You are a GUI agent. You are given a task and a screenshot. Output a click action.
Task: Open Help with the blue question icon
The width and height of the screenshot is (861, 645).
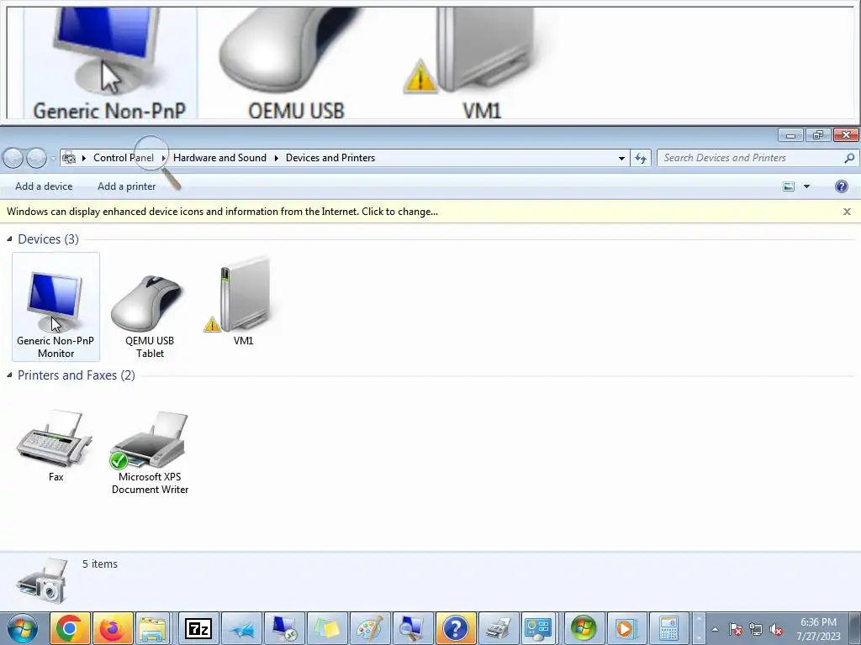841,186
